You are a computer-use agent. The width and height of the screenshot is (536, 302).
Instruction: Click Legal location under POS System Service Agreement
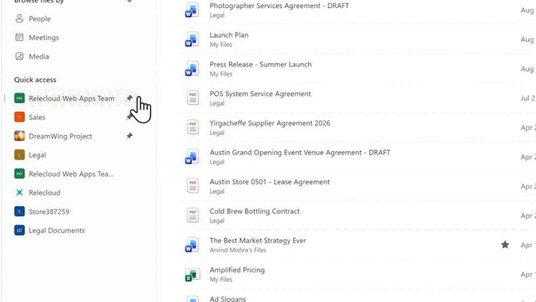[x=217, y=103]
